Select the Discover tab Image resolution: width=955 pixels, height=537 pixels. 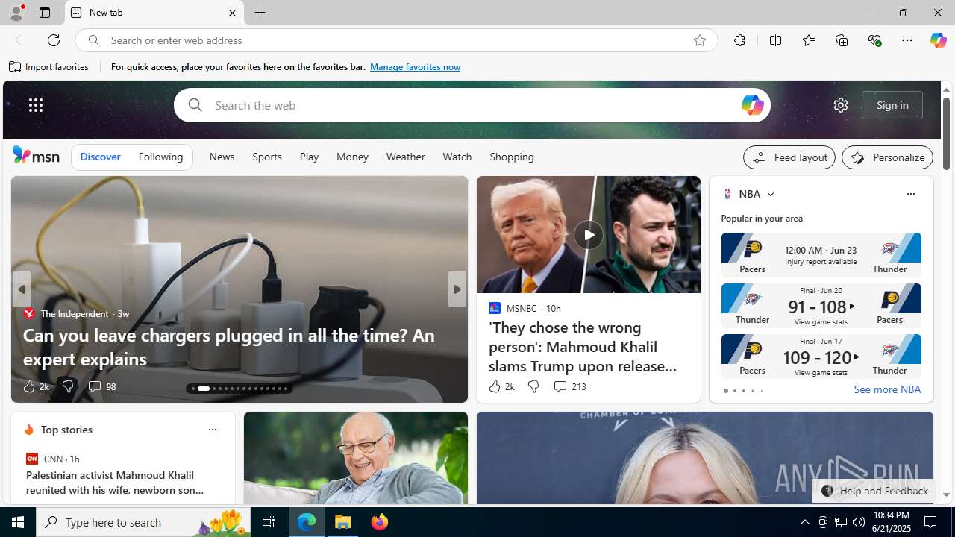click(x=100, y=157)
